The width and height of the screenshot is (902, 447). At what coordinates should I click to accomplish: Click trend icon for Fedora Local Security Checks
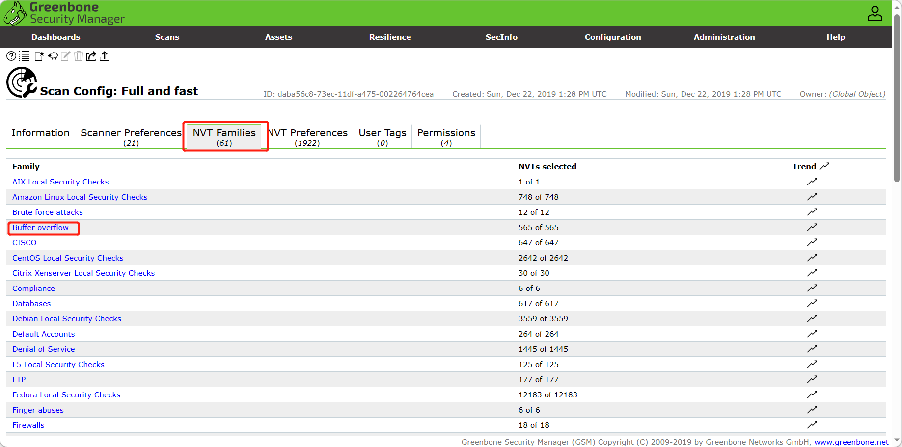[812, 394]
